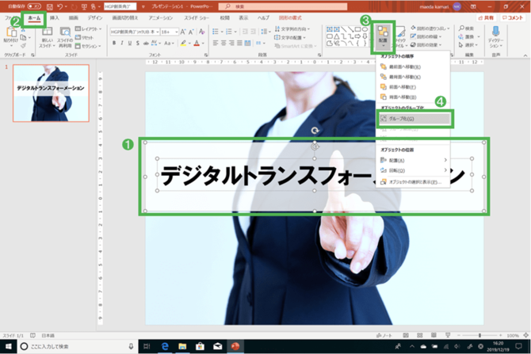Choose 背面へ移動 (Send Backward) menu item
Viewport: 531px width, 354px height.
[413, 97]
